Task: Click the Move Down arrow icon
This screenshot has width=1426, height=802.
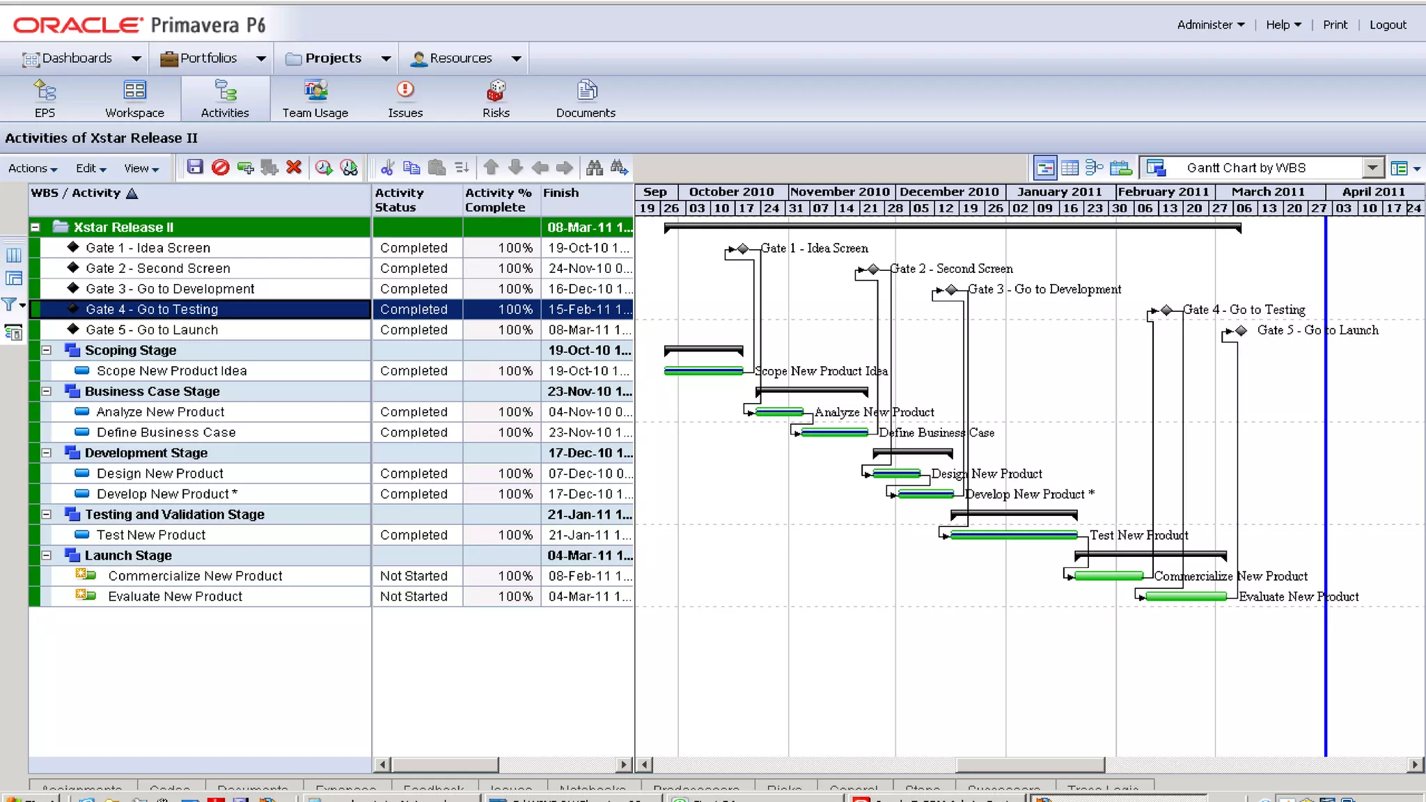Action: pyautogui.click(x=515, y=167)
